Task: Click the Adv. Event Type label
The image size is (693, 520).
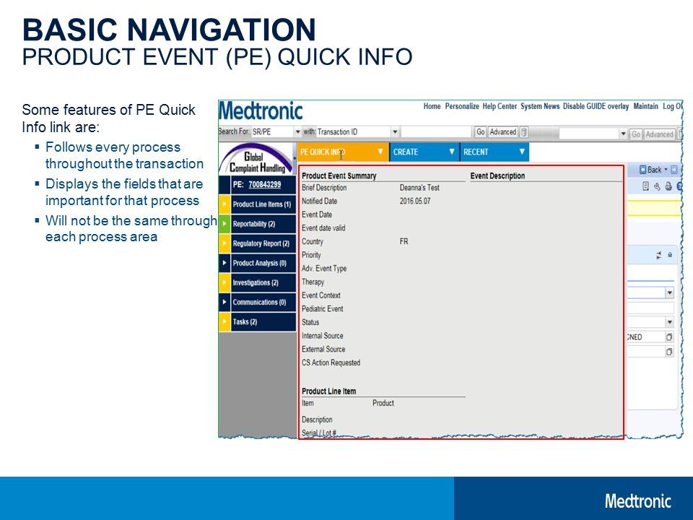Action: [324, 269]
